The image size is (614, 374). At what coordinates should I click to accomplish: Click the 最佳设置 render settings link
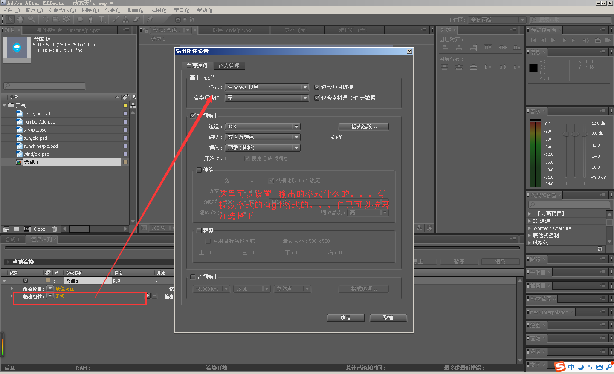click(x=64, y=289)
